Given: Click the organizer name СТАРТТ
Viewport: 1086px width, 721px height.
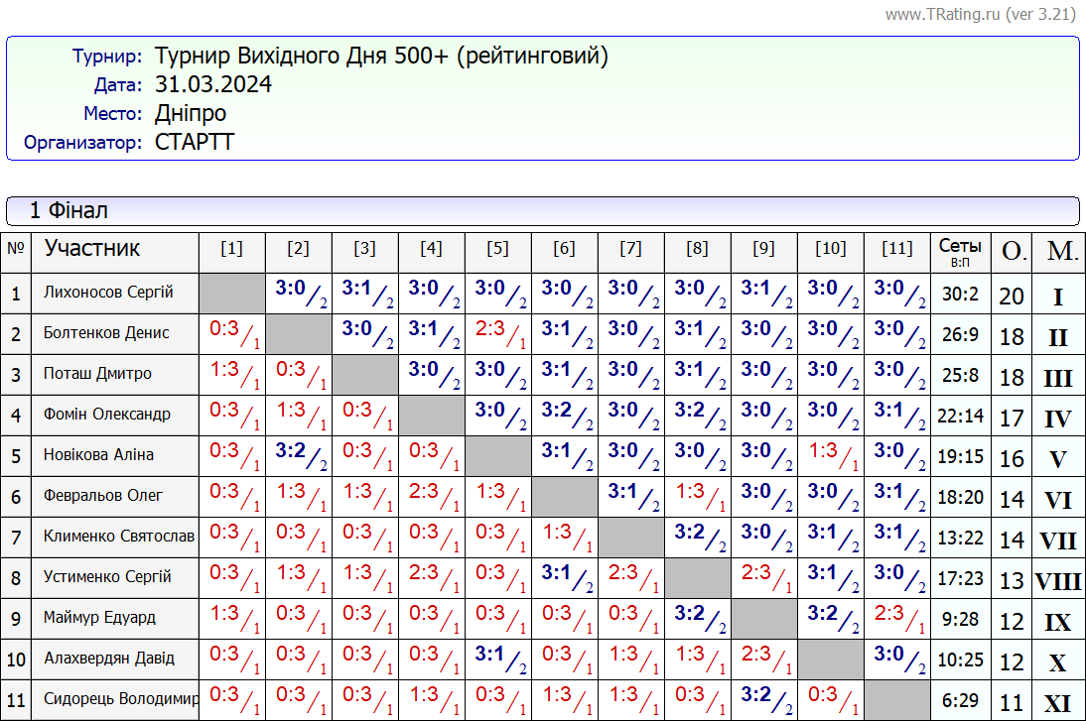Looking at the screenshot, I should point(195,142).
